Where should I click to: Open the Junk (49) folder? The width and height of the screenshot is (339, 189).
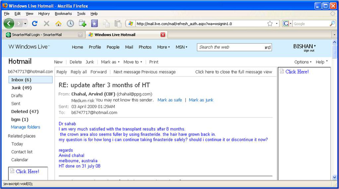(22, 88)
